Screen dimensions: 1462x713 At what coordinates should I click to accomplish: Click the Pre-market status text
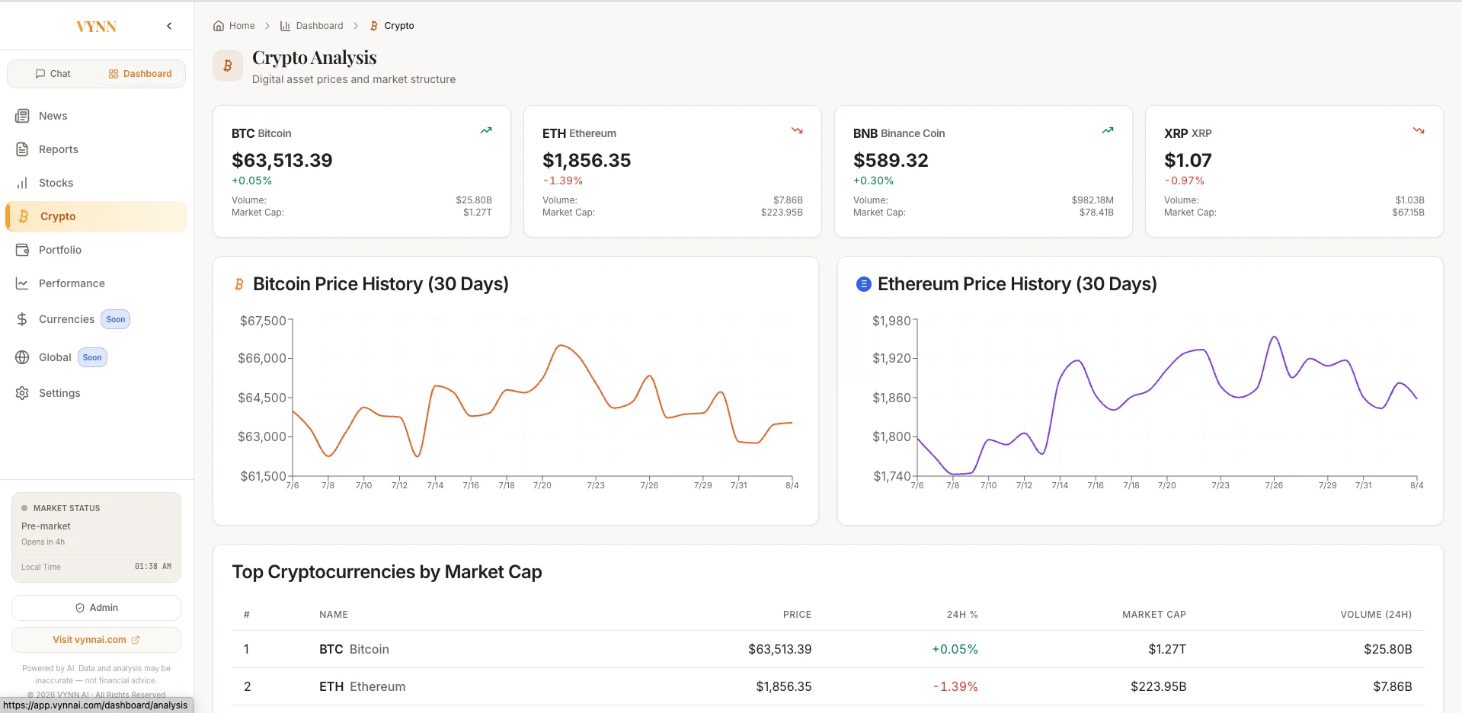46,526
